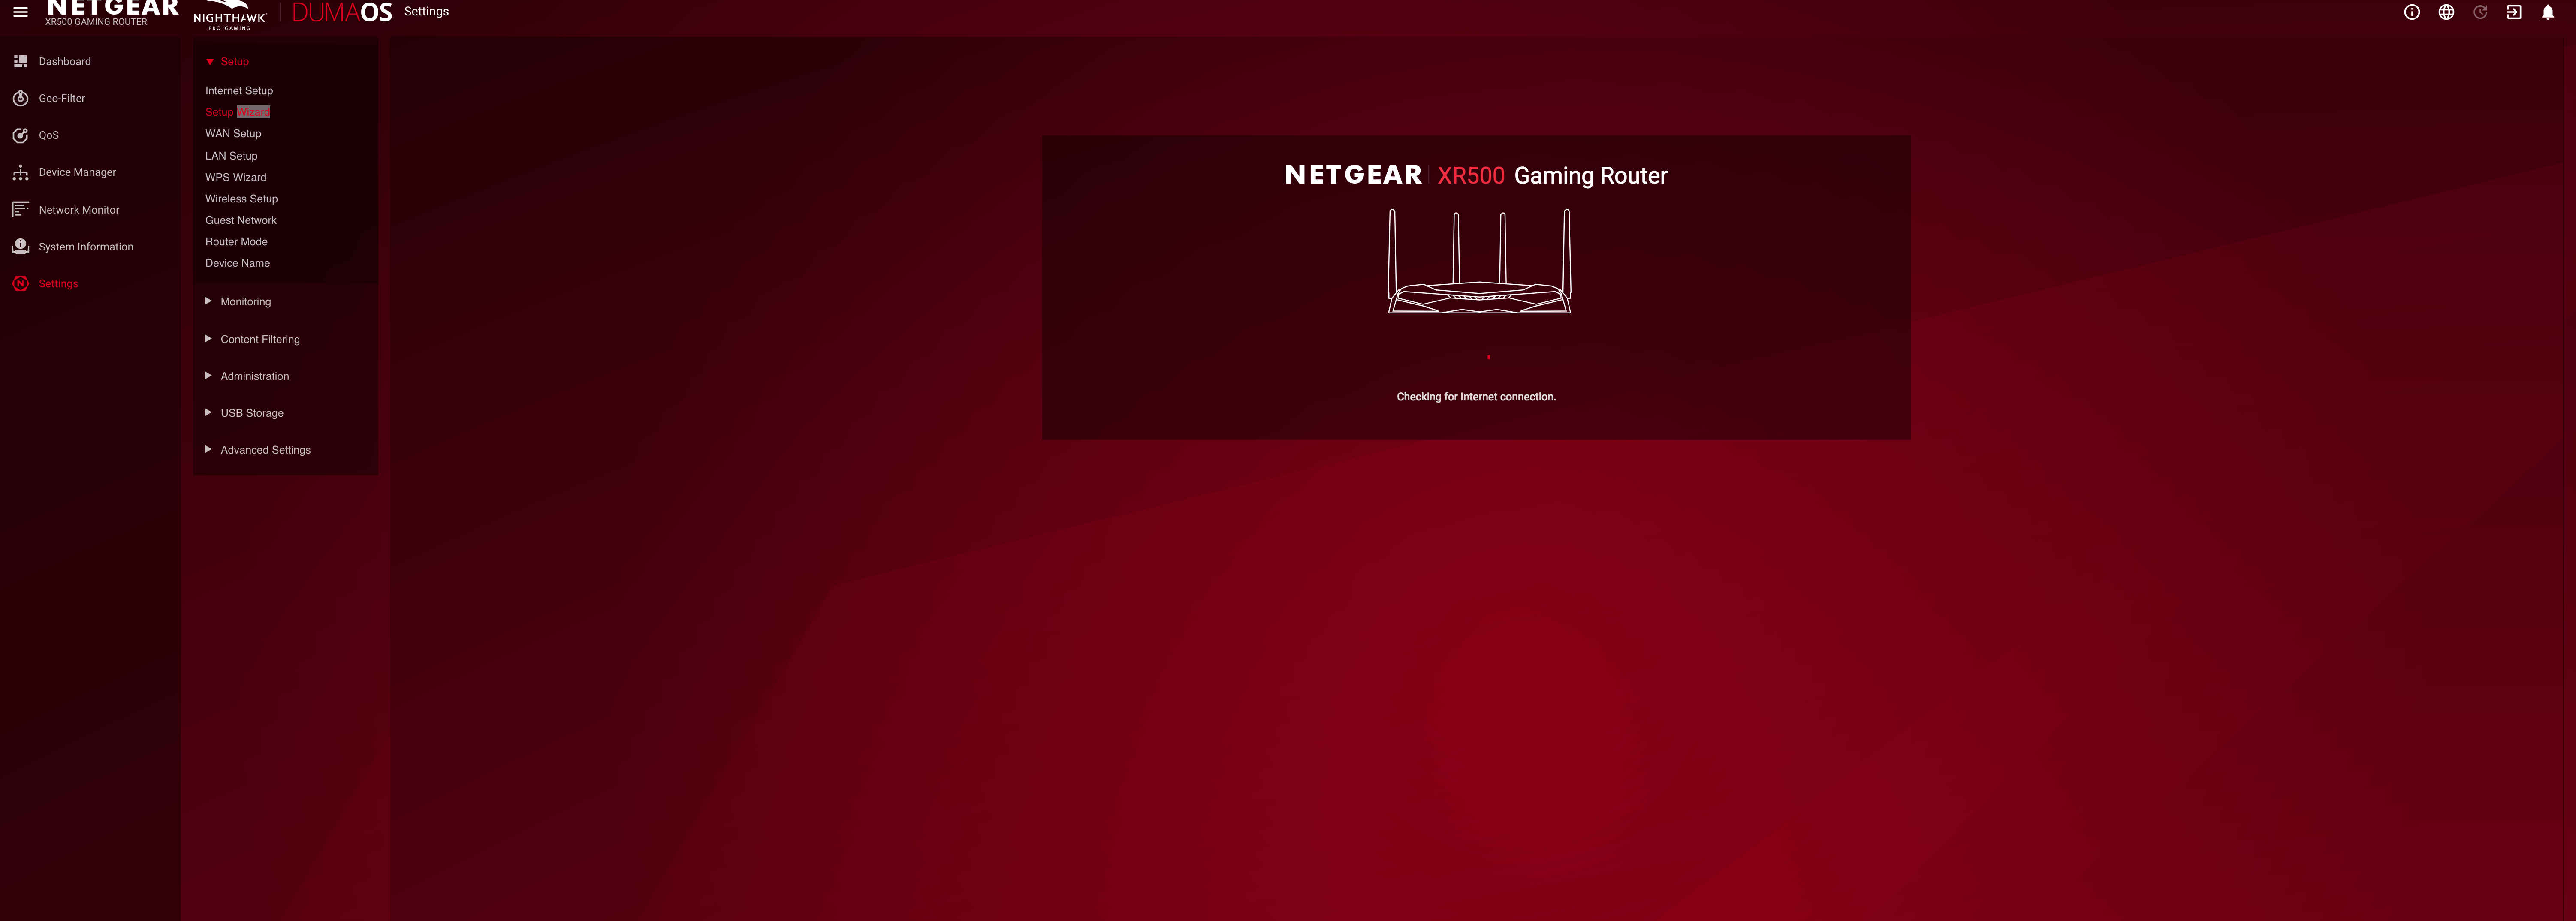Click the Dashboard sidebar icon
The width and height of the screenshot is (2576, 921).
(x=20, y=61)
